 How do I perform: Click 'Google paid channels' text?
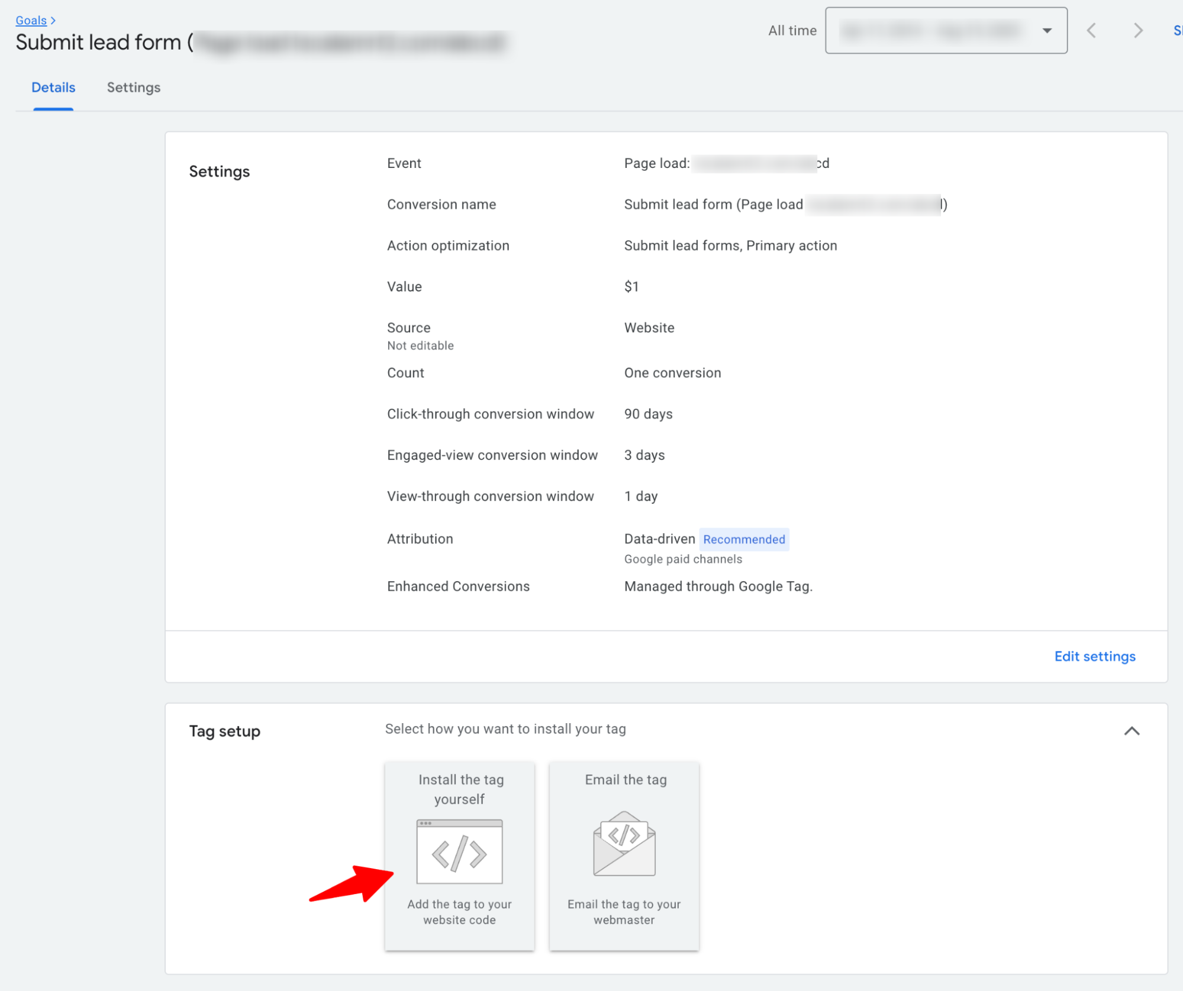(x=682, y=559)
